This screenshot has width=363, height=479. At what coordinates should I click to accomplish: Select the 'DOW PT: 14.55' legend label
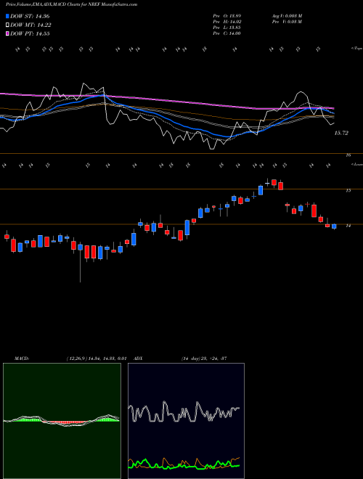click(30, 34)
